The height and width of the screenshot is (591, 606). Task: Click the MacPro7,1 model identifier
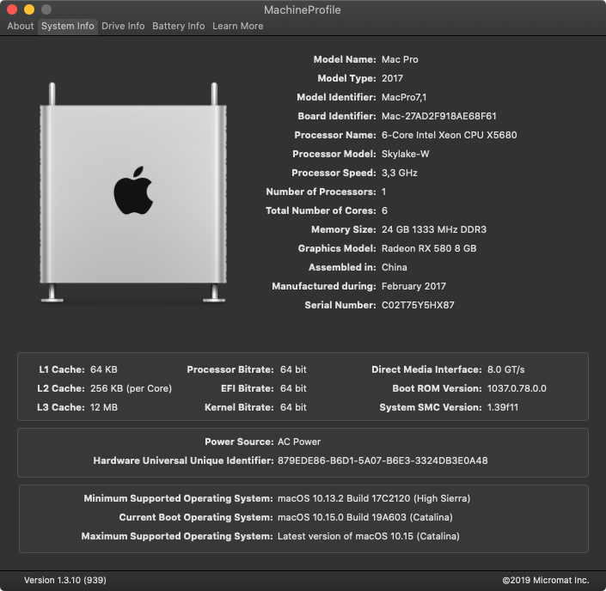404,97
